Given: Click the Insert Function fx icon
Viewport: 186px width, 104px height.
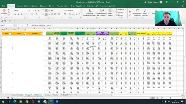Looking at the screenshot, I should [x=27, y=25].
